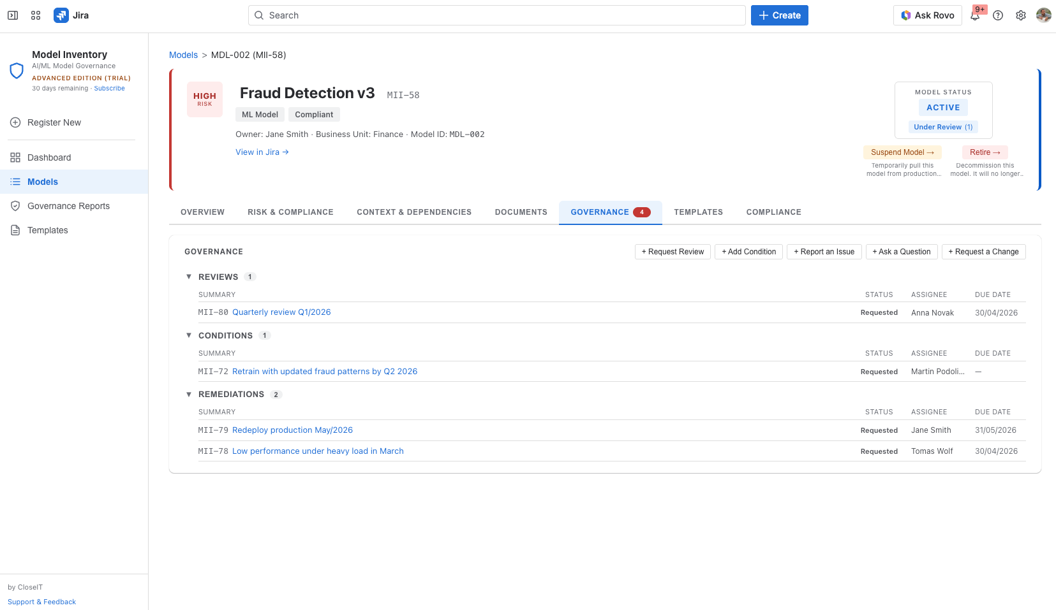Click the Ask Rovo button
The width and height of the screenshot is (1056, 610).
(927, 15)
